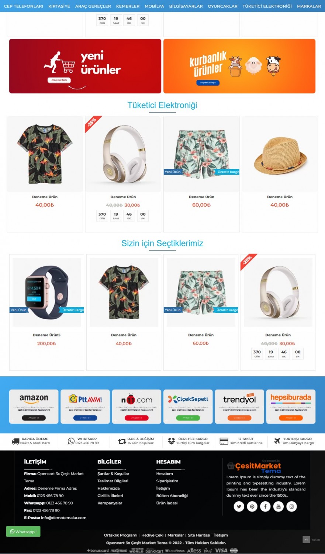Screen dimensions: 325x554
Task: Click the Kurbanlık Ürünler orange banner
Action: [x=239, y=66]
